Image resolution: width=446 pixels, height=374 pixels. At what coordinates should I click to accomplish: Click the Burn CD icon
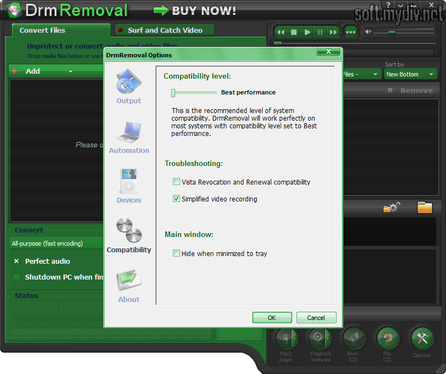click(x=354, y=339)
